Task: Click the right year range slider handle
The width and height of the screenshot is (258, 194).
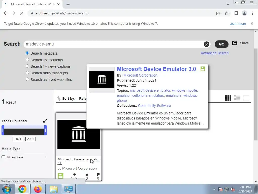Action: 46,130
